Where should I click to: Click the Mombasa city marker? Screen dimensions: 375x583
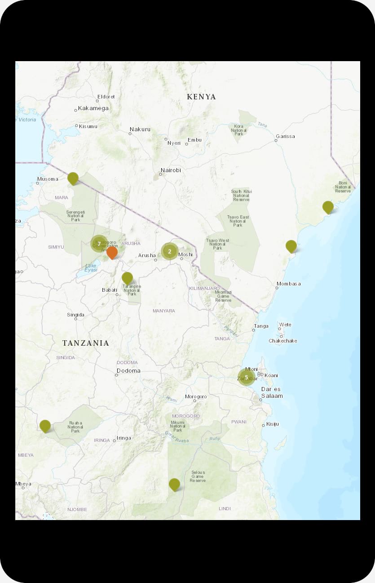point(277,288)
